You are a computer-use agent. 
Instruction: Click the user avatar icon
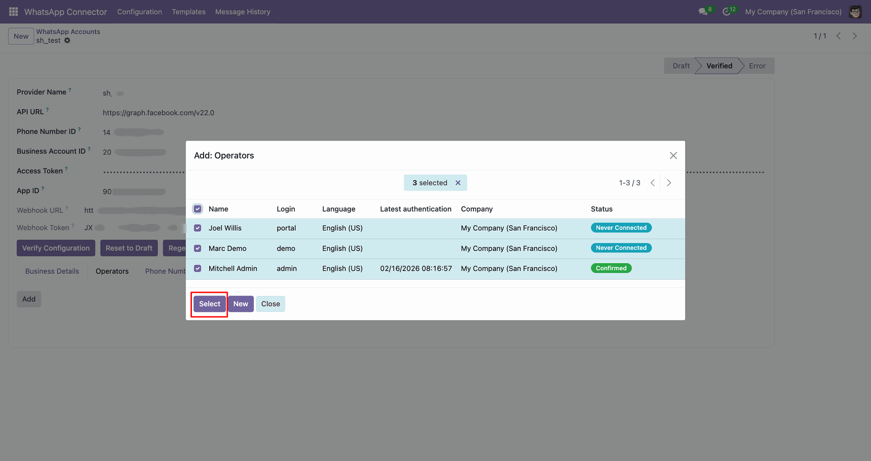click(x=856, y=12)
